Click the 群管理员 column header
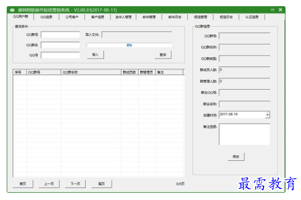Screen dimensions: 301x200 pyautogui.click(x=147, y=72)
